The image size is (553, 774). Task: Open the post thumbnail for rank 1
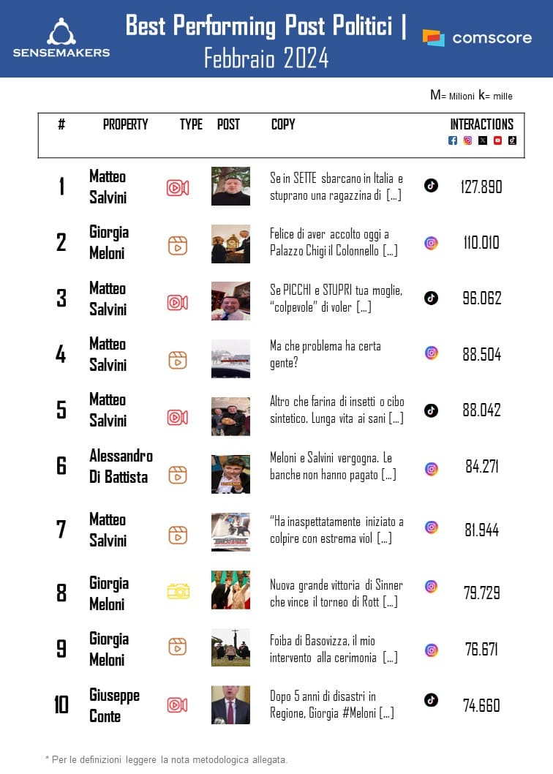(x=230, y=187)
